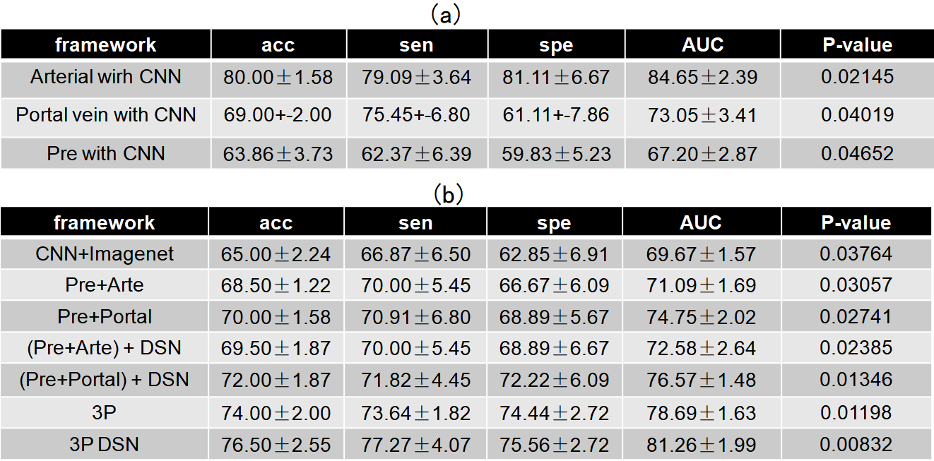Click the 3P DSN framework cell

pos(105,445)
